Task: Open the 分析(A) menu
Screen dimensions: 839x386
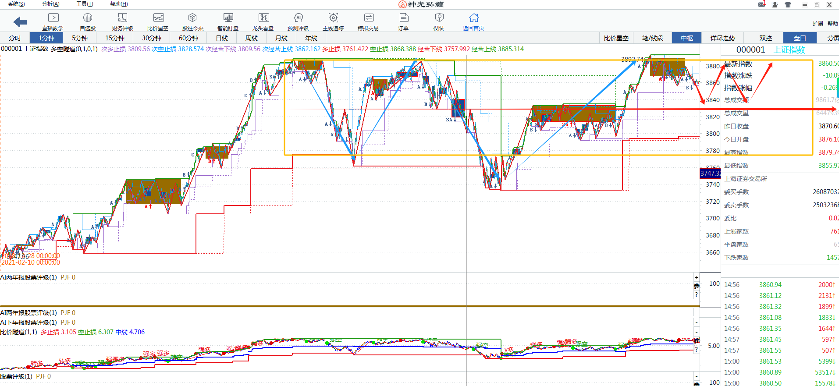Action: point(50,4)
